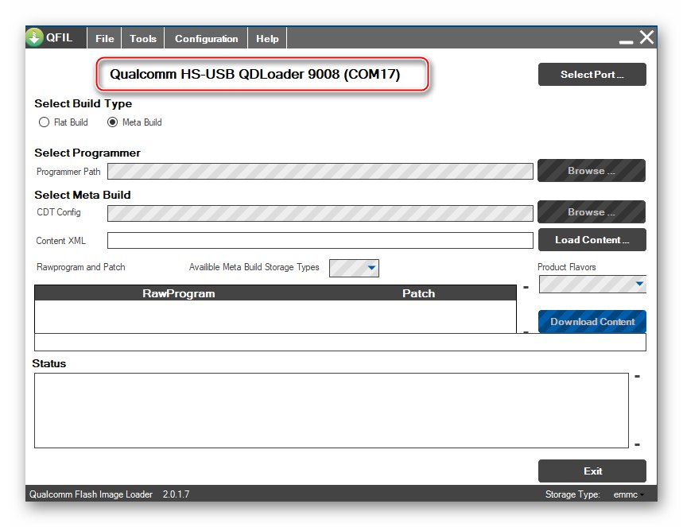
Task: Click the version number 2.0.1.7
Action: pyautogui.click(x=176, y=494)
